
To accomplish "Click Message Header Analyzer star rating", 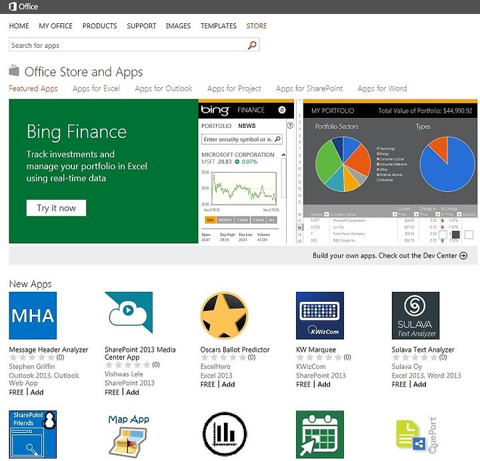I will [x=32, y=357].
